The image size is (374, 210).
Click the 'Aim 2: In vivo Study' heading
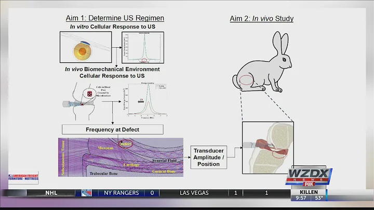click(262, 19)
